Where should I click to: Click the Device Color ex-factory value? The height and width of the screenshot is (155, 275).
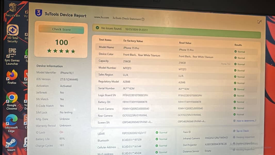(x=142, y=55)
